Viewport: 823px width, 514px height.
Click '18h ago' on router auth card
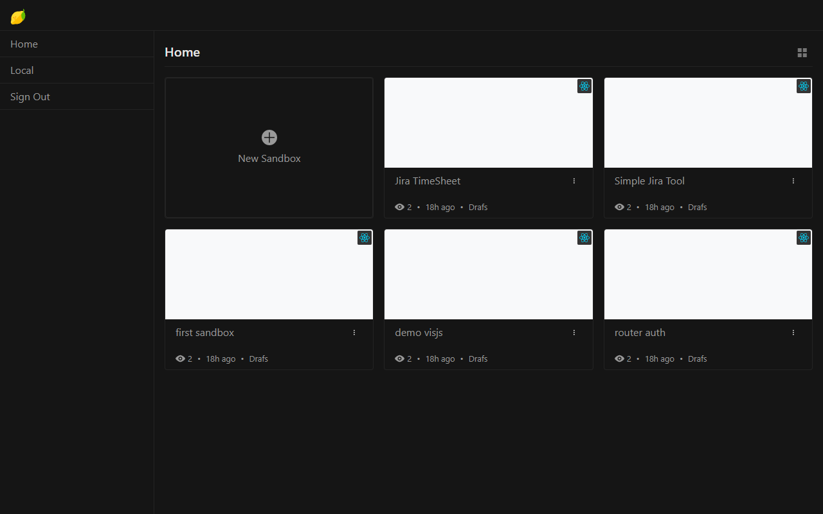(660, 359)
